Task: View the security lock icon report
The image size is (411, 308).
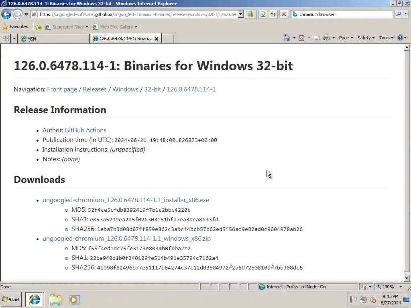Action: [250, 14]
